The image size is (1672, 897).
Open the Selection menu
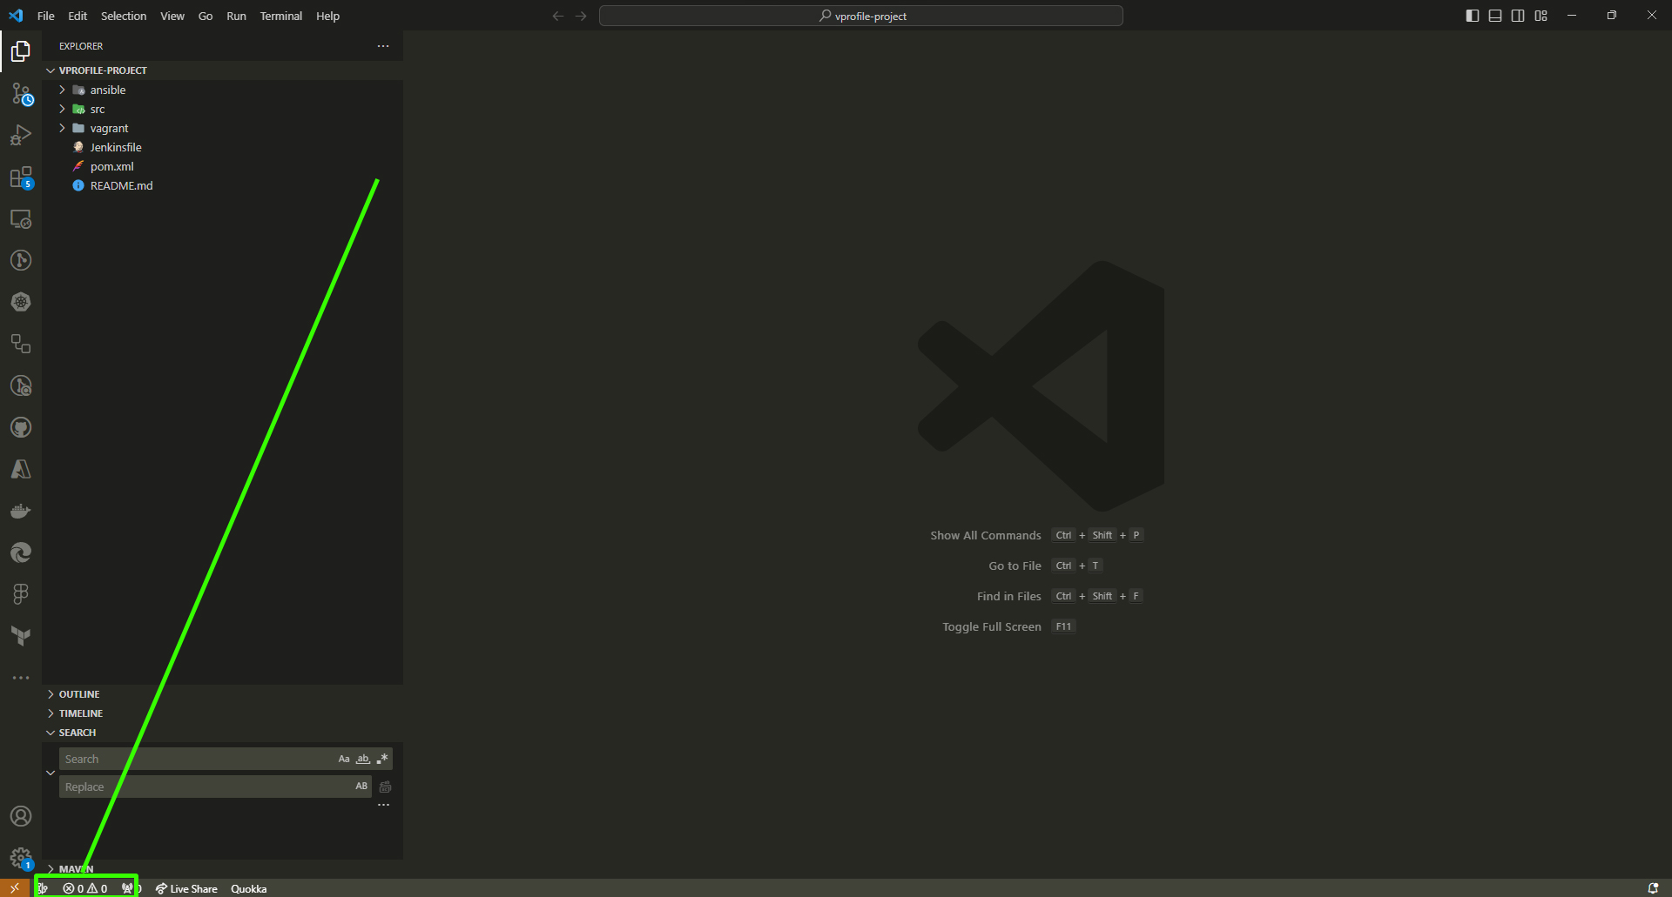pyautogui.click(x=124, y=16)
